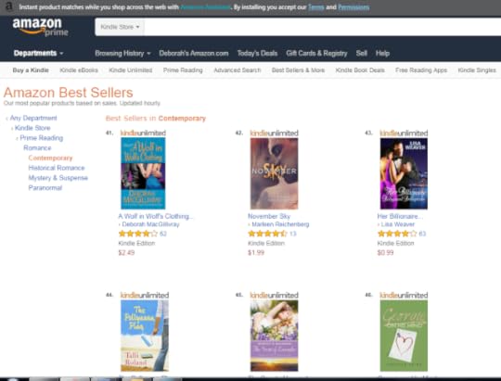Open the Kindle Store search category dropdown
The height and width of the screenshot is (381, 501).
[x=120, y=27]
